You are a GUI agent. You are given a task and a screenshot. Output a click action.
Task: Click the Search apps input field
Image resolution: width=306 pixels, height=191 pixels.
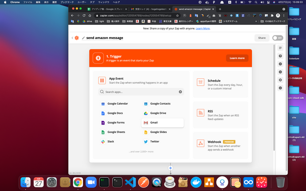[141, 92]
